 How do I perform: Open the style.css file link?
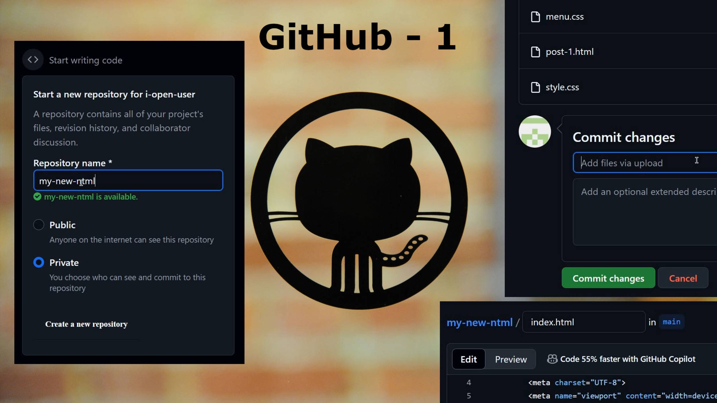562,87
